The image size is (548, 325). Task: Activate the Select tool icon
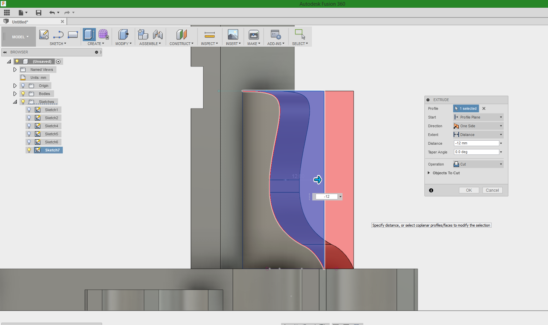[300, 35]
